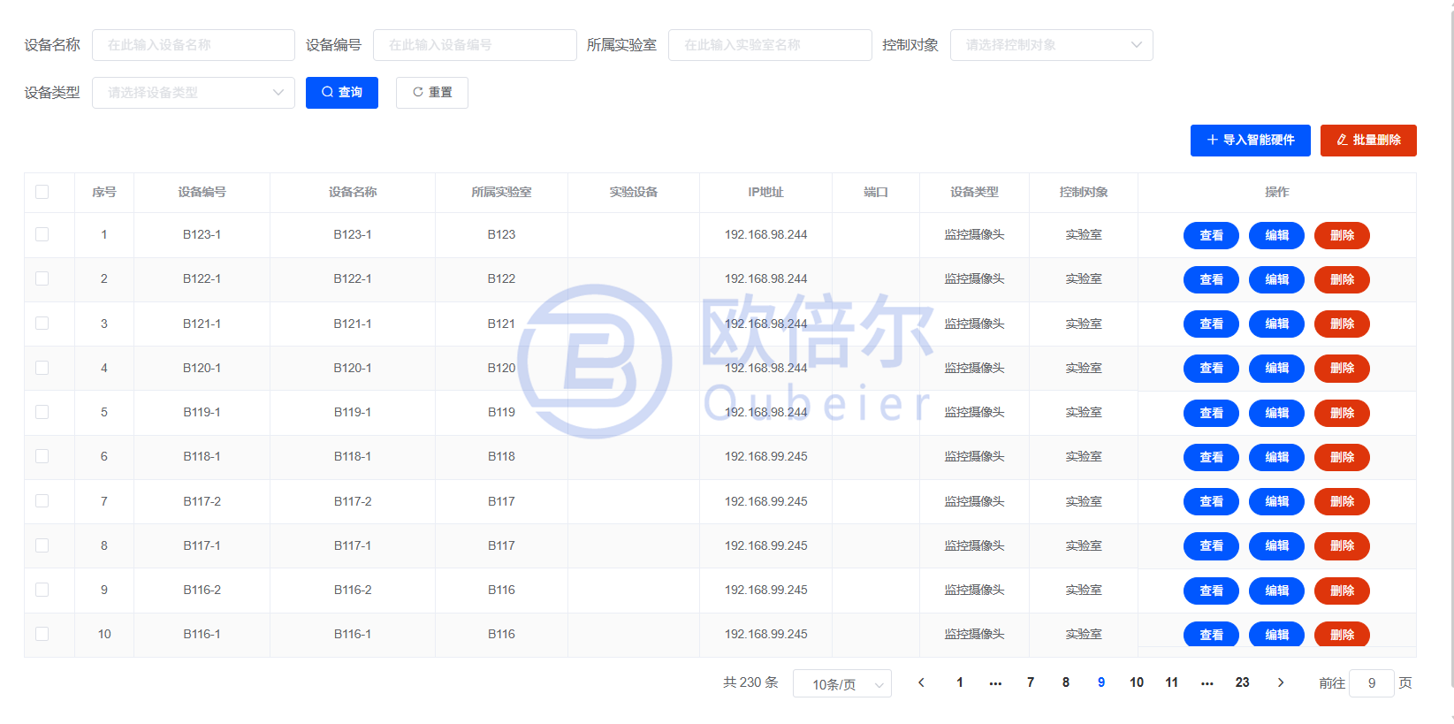Edit device B117-2

pyautogui.click(x=1276, y=501)
